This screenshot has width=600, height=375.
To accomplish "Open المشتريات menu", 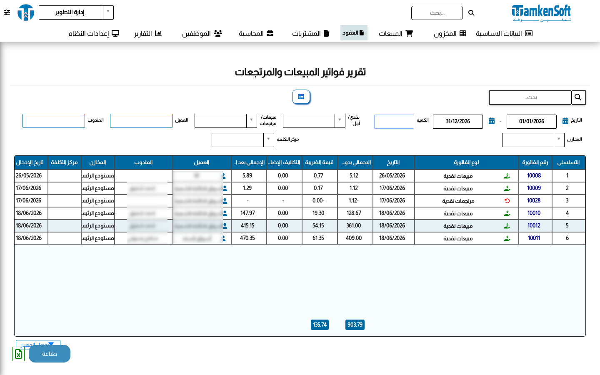I will tap(310, 33).
